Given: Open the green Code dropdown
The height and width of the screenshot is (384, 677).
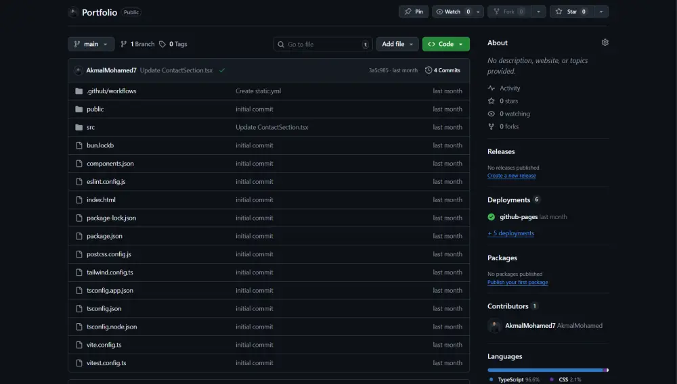Looking at the screenshot, I should (446, 44).
